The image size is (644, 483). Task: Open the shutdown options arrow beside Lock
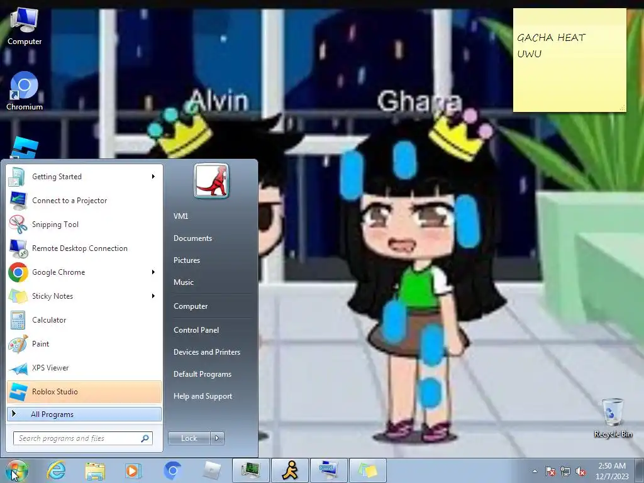coord(217,438)
